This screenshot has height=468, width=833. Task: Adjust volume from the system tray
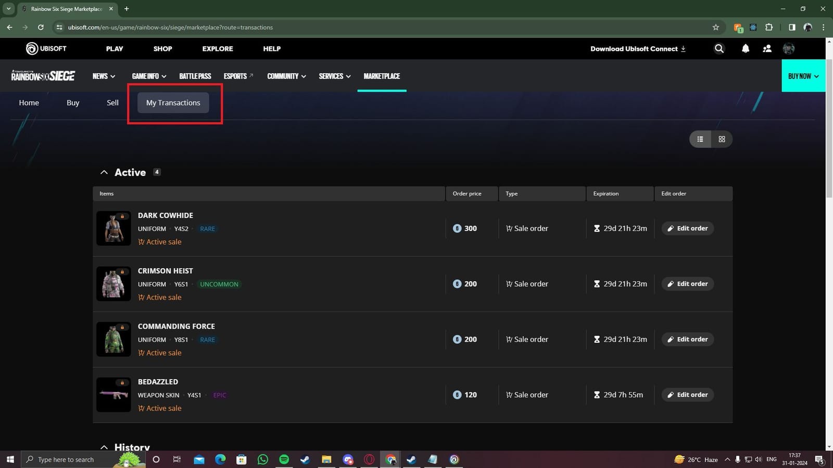[x=758, y=459]
